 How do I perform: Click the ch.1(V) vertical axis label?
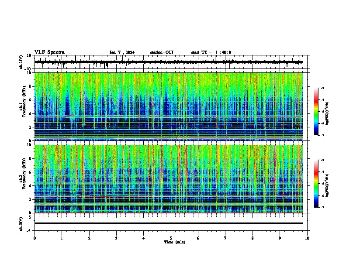click(x=21, y=62)
